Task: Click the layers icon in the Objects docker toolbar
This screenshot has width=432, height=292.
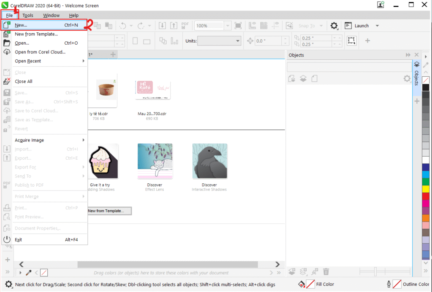Action: (303, 79)
